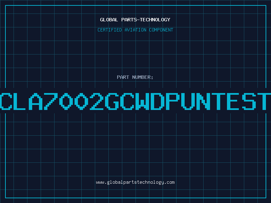Screen dimensions: 271x203
Task: Click the PART NUMBER: label
Action: 135,77
